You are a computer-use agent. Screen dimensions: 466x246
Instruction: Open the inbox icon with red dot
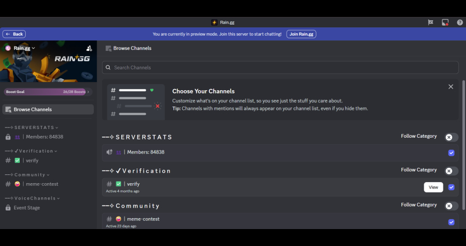445,22
